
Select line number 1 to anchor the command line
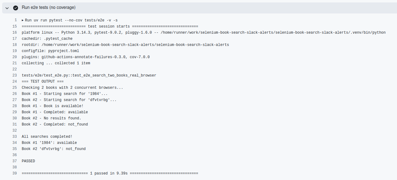[x=15, y=20]
